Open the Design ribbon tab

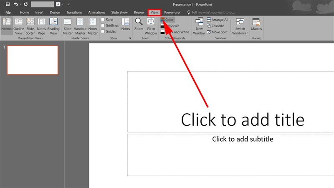coord(55,13)
